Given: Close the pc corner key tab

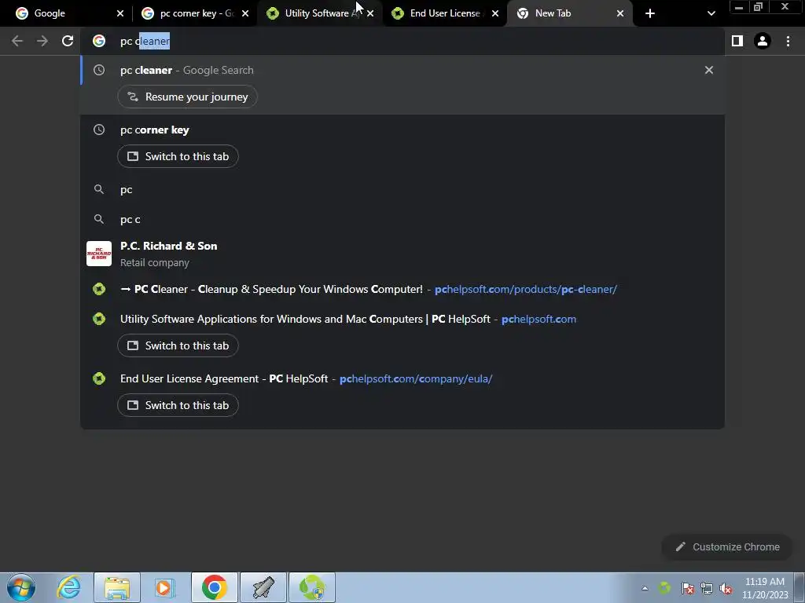Looking at the screenshot, I should (245, 13).
